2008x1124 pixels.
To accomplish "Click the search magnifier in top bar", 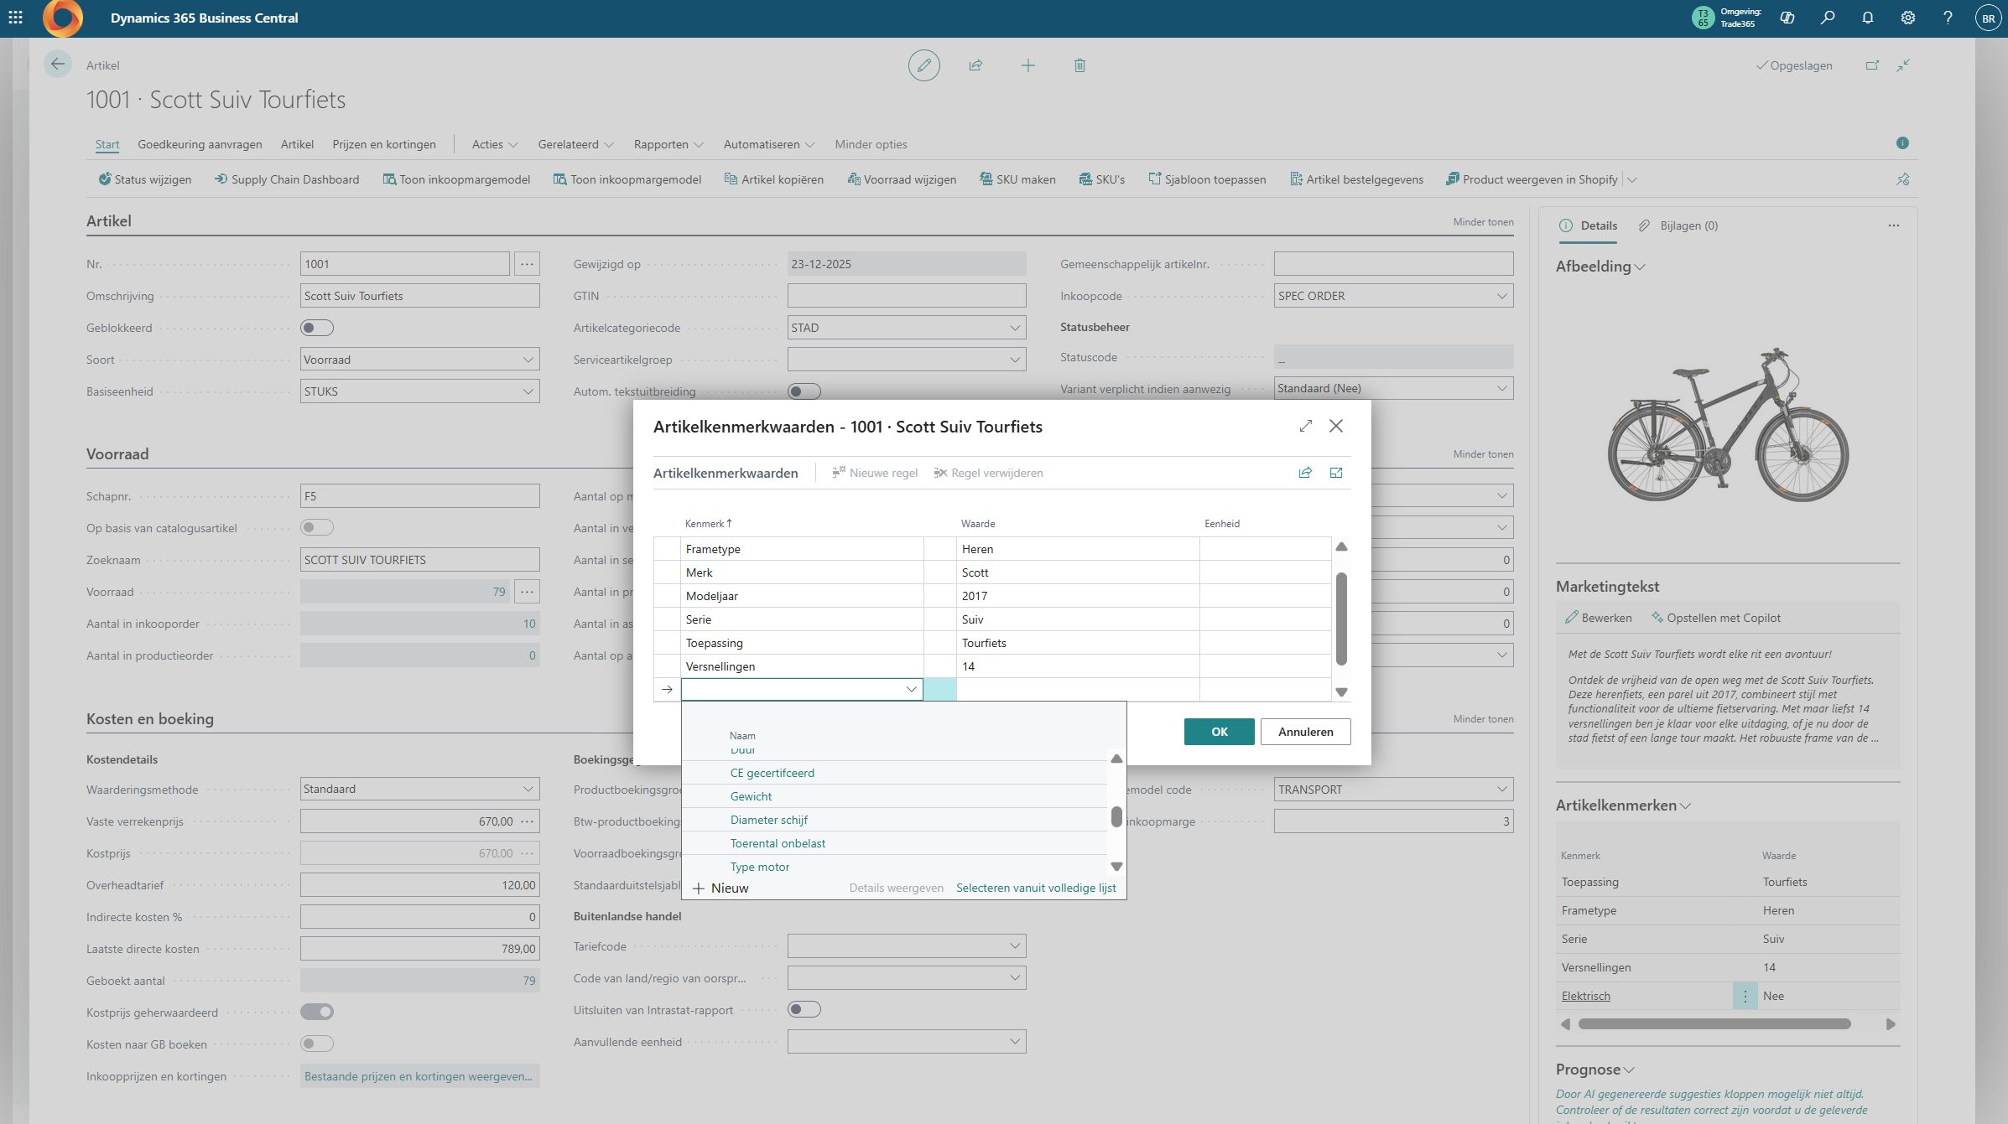I will pyautogui.click(x=1828, y=18).
